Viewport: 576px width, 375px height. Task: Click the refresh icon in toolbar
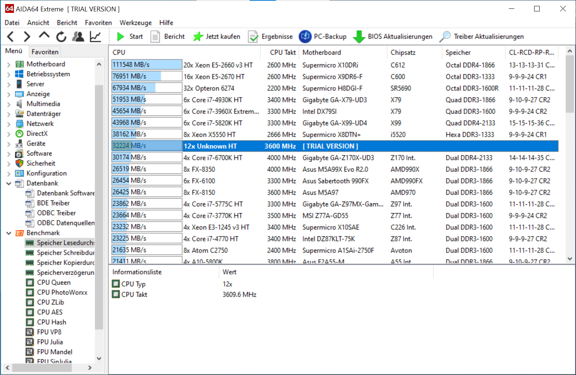[x=61, y=36]
